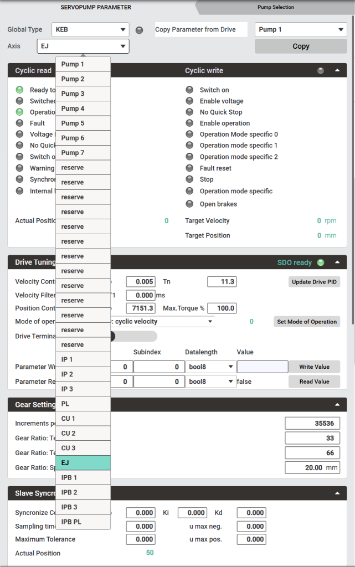Select IPB 1 from axis list

(83, 477)
